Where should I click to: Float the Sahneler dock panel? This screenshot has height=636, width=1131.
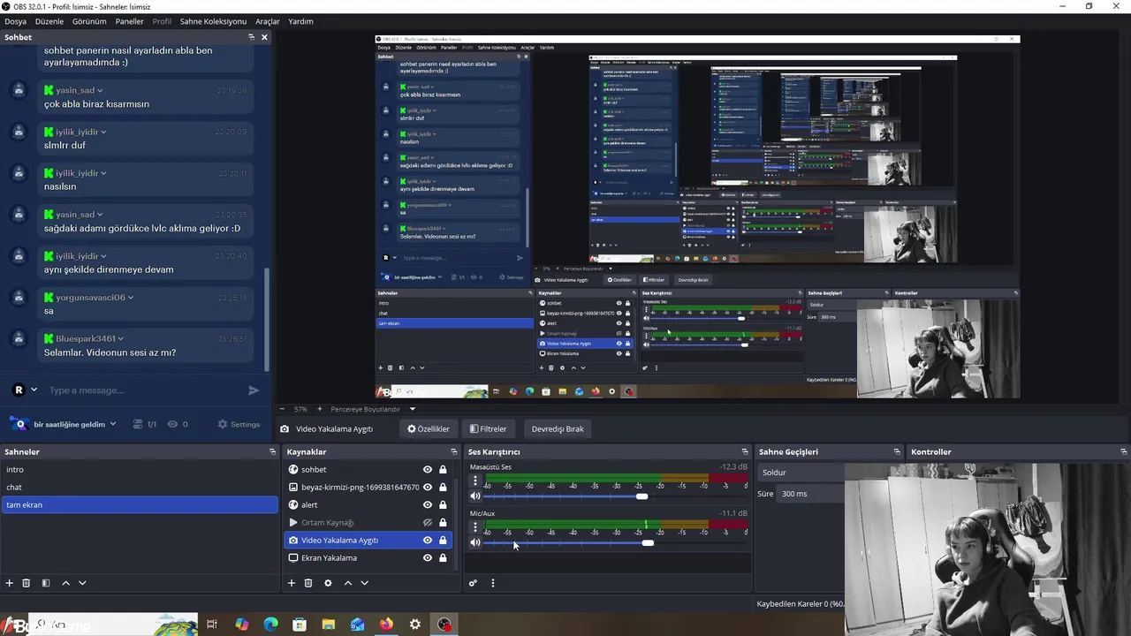272,451
